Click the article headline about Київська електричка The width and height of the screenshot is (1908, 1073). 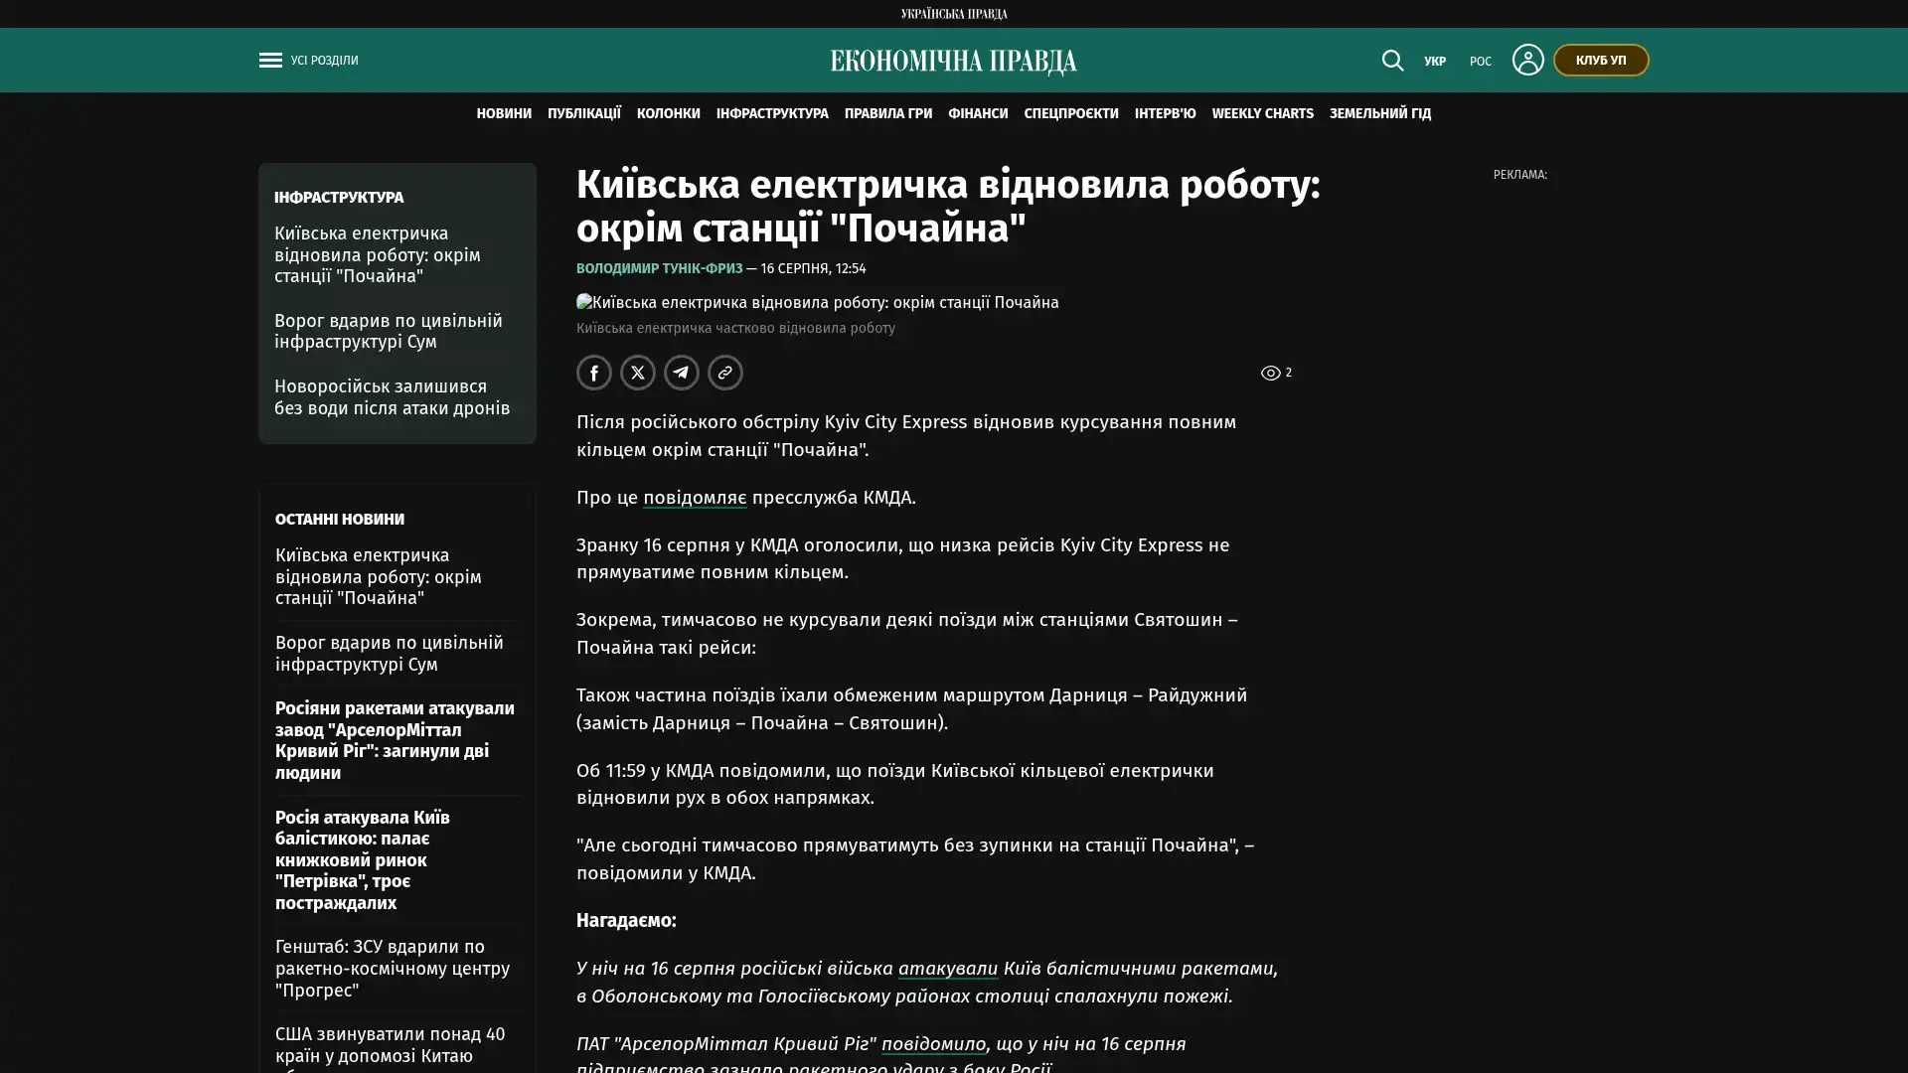tap(948, 206)
